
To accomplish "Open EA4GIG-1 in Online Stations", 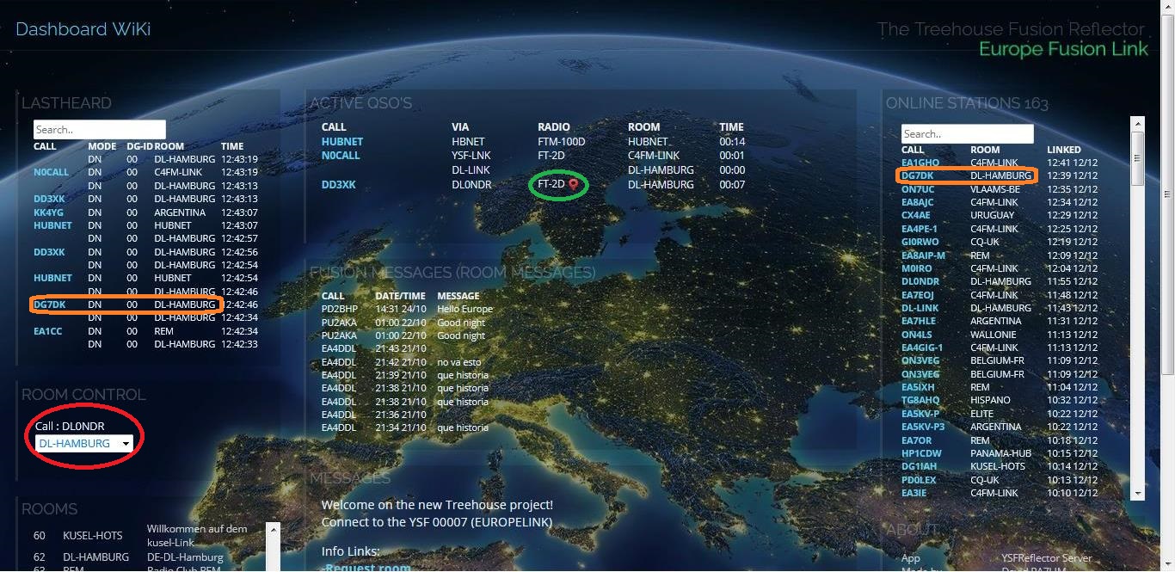I will click(x=922, y=348).
